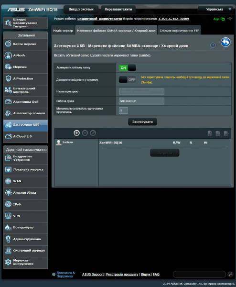Open Відгук (Feedback) link

click(x=146, y=275)
